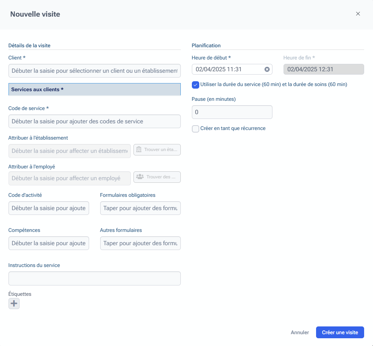373x346 pixels.
Task: Enable Créer en tant que récurrence
Action: coord(196,129)
